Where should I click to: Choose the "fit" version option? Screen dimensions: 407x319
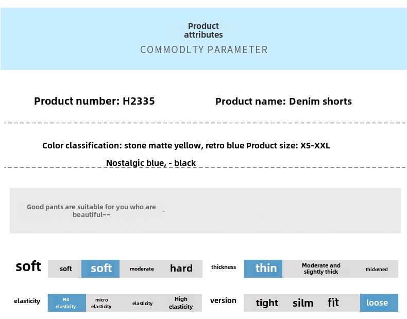tap(333, 303)
